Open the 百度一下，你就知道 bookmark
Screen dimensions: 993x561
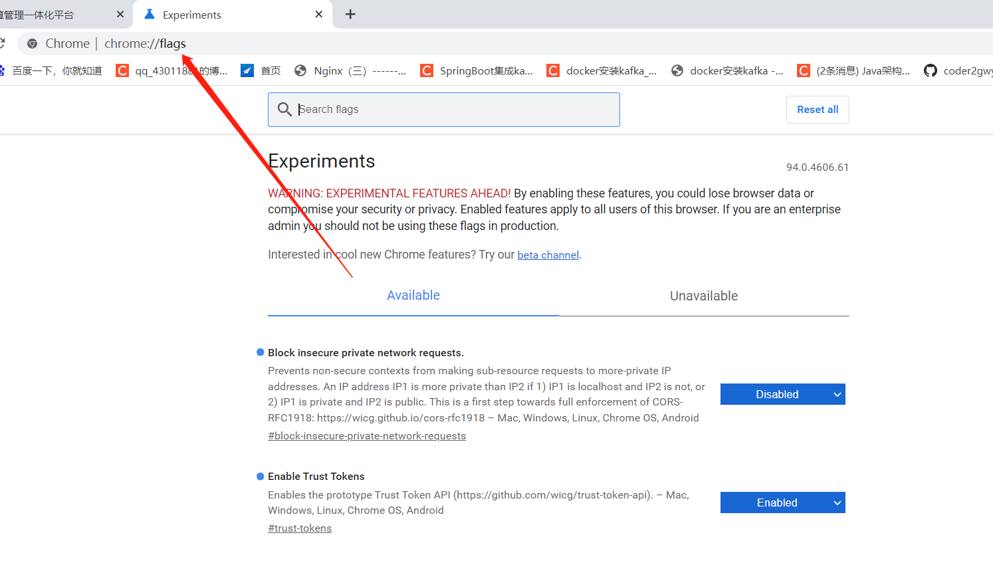51,70
